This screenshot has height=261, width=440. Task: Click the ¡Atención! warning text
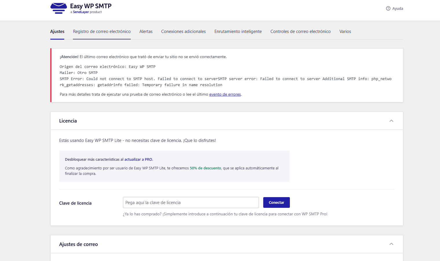pyautogui.click(x=69, y=57)
